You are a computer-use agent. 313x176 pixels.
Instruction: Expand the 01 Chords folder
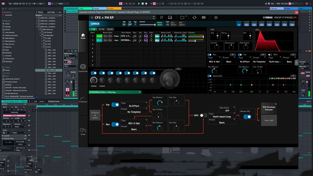pos(40,33)
